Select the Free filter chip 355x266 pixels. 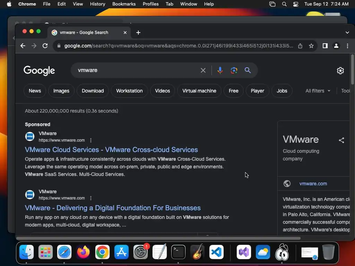pyautogui.click(x=234, y=91)
